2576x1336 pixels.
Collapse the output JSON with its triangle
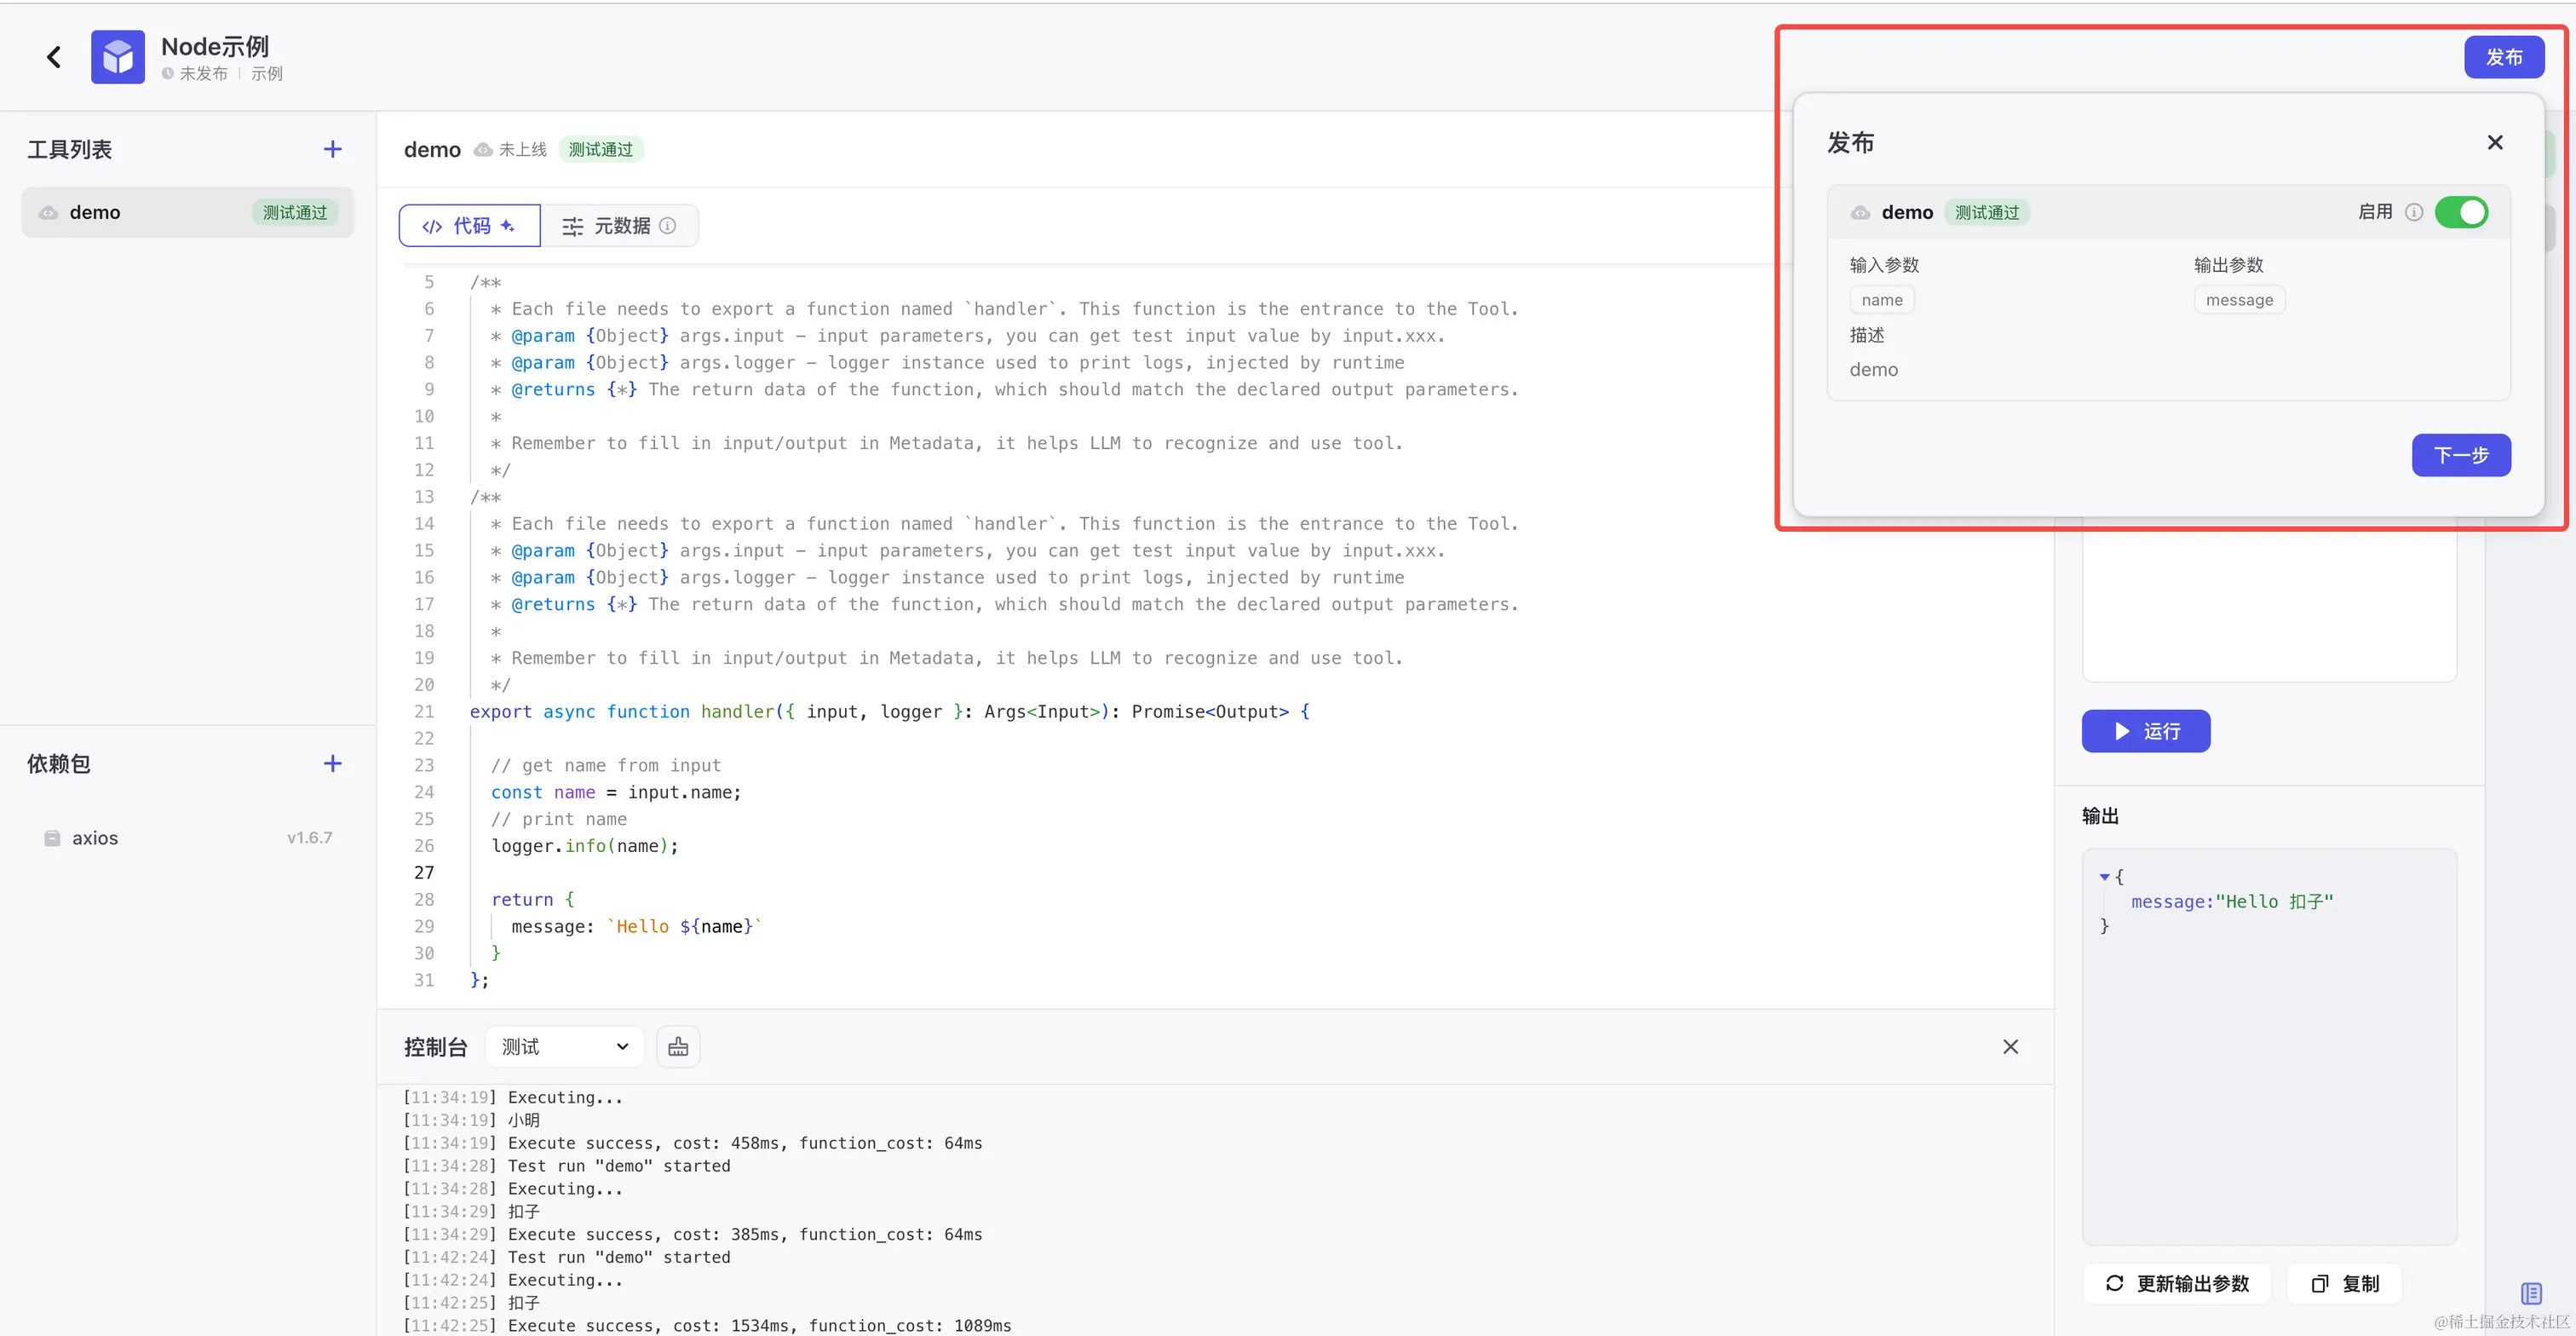[x=2105, y=877]
